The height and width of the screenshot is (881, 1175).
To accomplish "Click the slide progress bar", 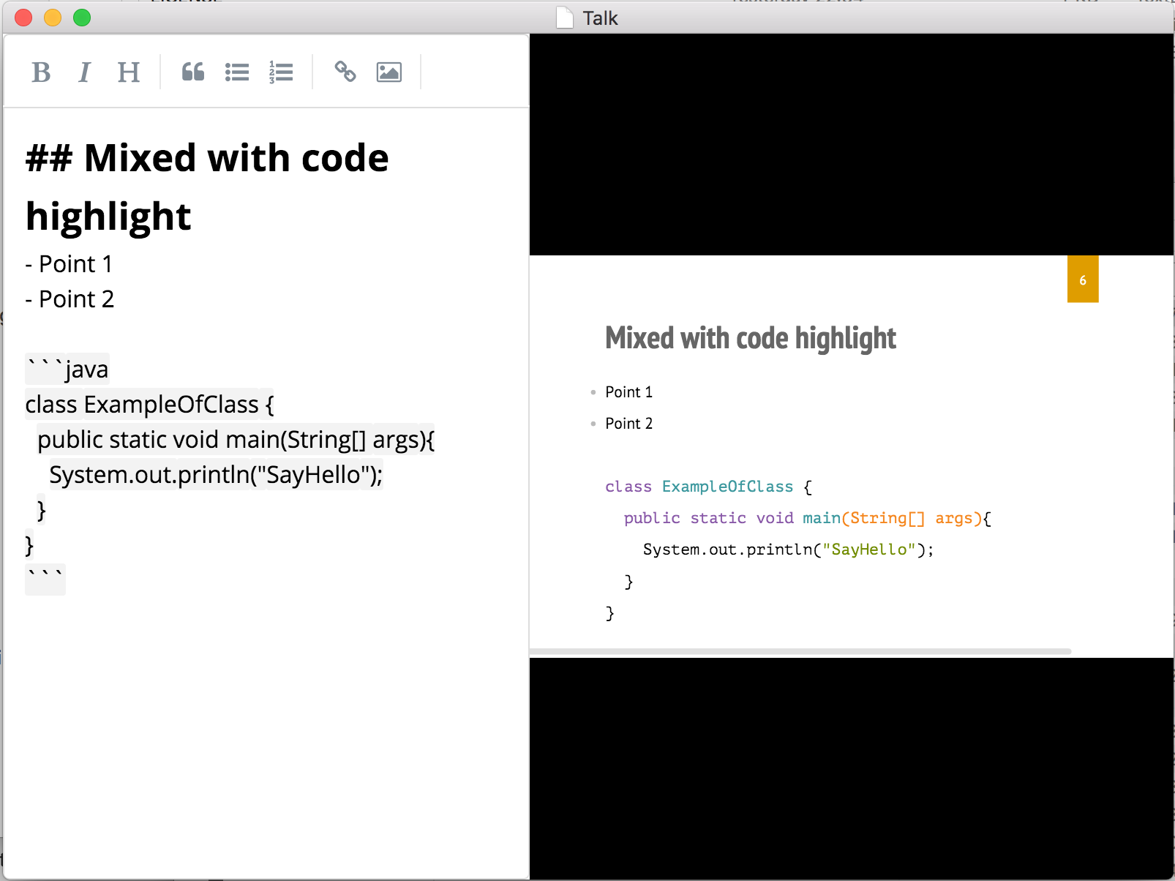I will [x=800, y=651].
